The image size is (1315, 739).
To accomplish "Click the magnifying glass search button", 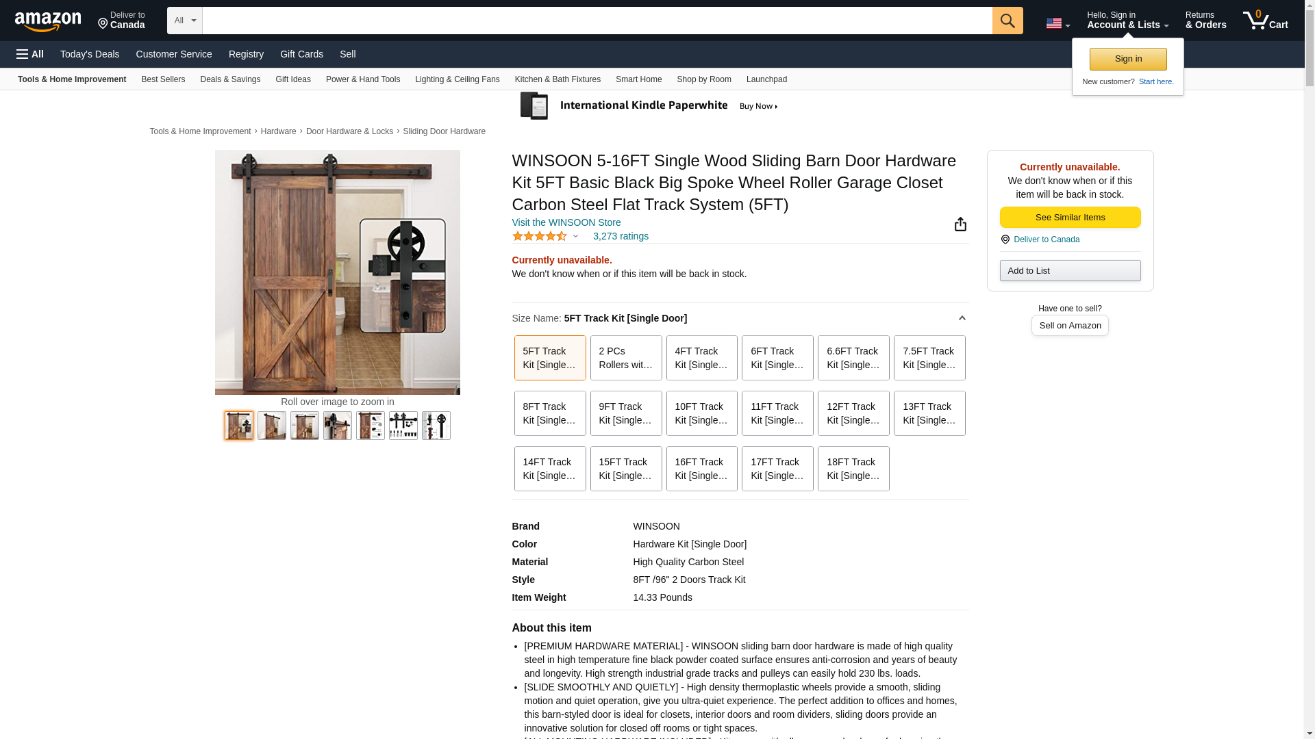I will coord(1007,21).
